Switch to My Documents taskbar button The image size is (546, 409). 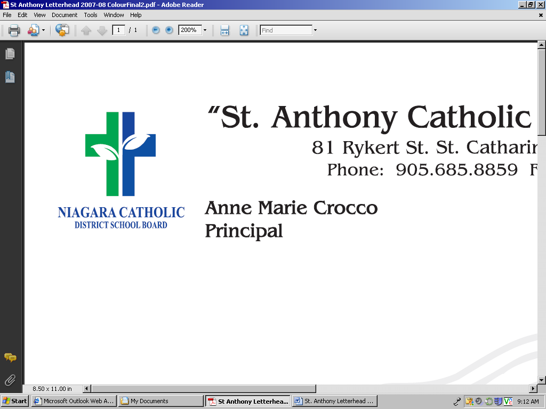point(160,401)
